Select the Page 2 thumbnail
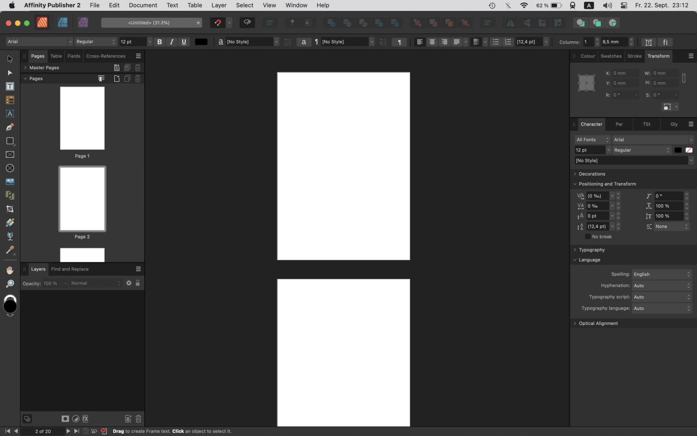Viewport: 697px width, 436px height. pos(82,198)
